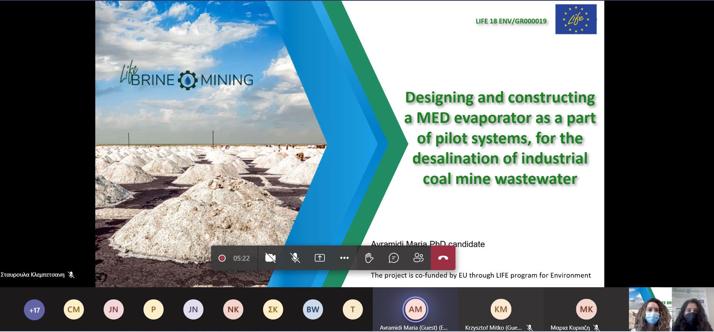Select the webcam video thumbnail
The image size is (714, 332).
click(x=671, y=310)
